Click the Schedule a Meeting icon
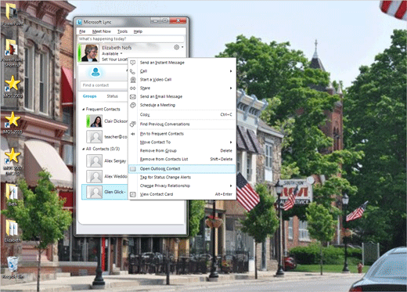 (133, 105)
